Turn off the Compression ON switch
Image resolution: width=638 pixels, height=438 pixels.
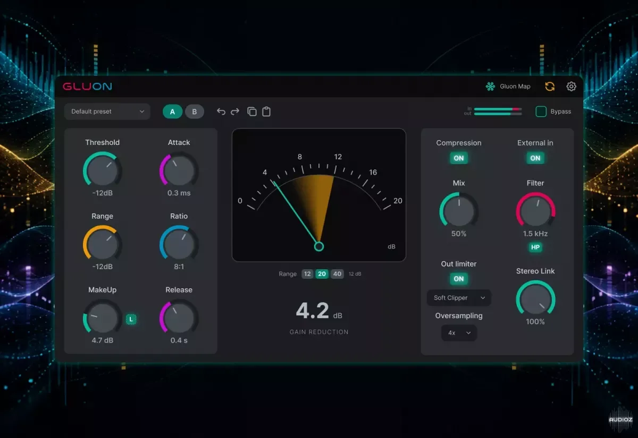(459, 158)
